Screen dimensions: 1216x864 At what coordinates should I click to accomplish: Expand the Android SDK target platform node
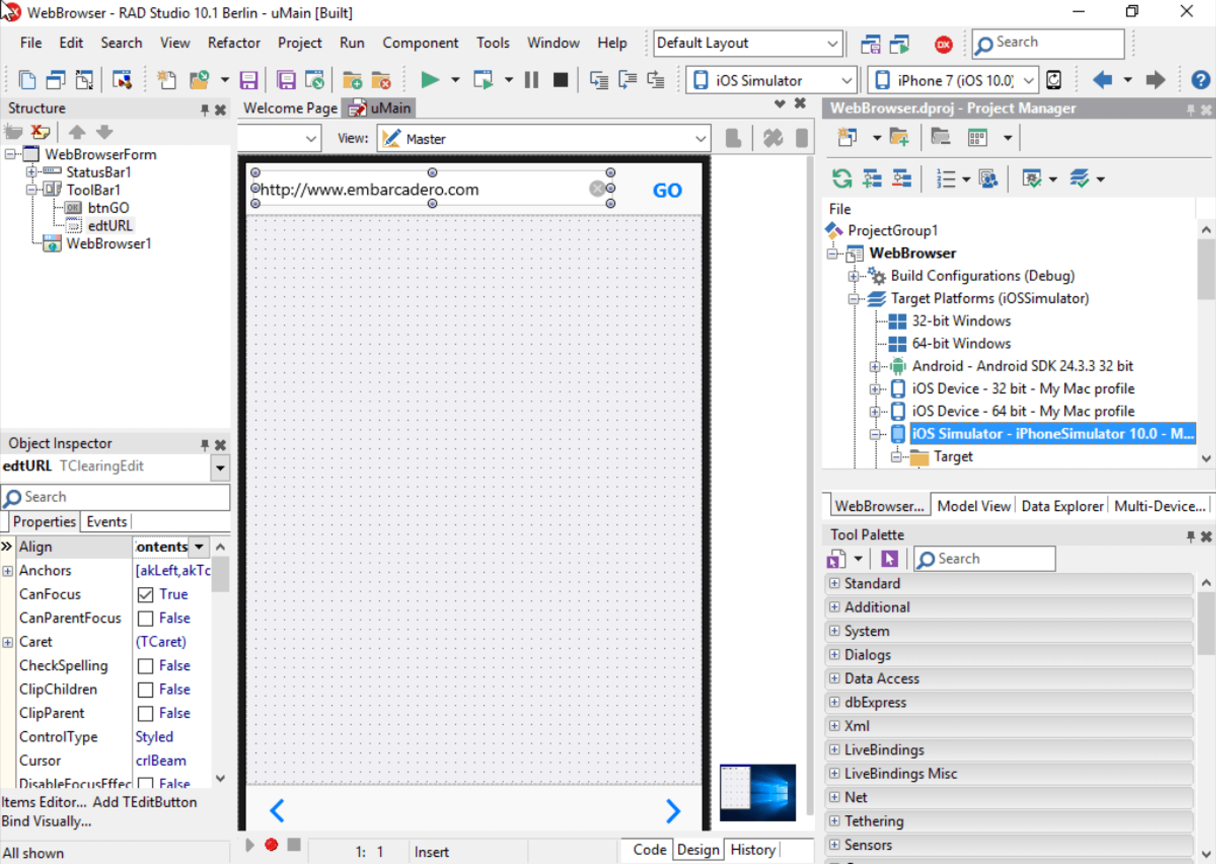click(874, 366)
